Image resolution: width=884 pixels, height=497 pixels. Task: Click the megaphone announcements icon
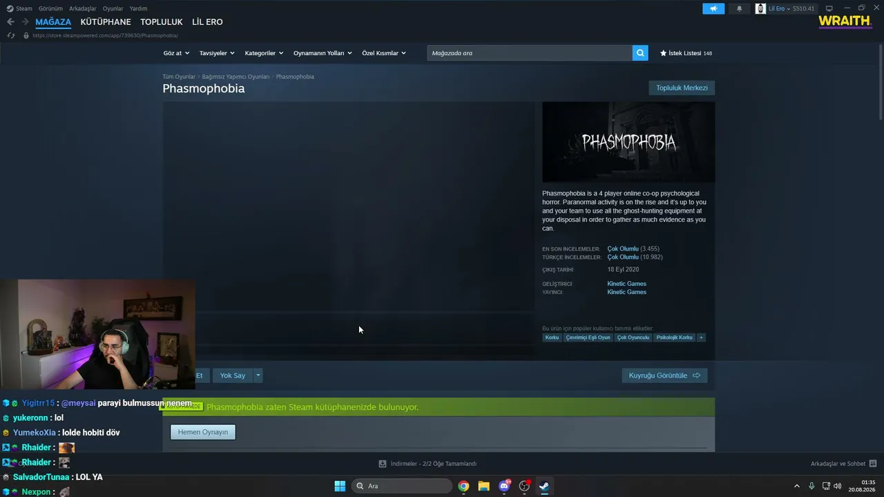coord(713,8)
